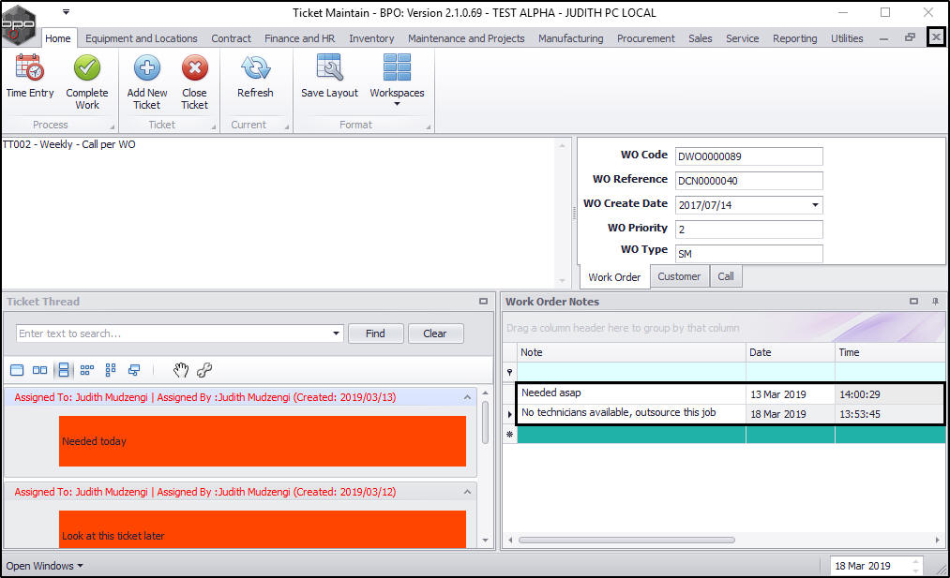
Task: Open the Workspaces dropdown
Action: (x=397, y=81)
